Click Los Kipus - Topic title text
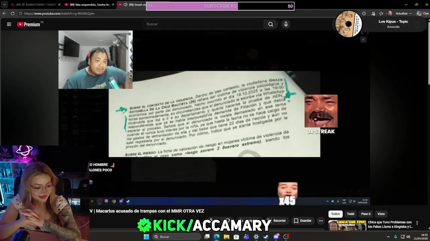 point(393,21)
